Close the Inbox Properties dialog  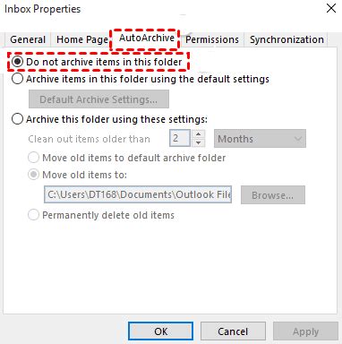coord(331,8)
